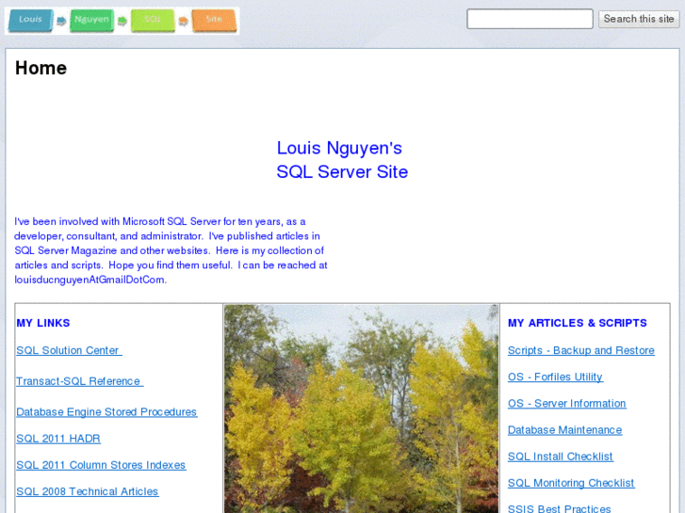Open SQL 2011 Column Stores Indexes link

101,465
